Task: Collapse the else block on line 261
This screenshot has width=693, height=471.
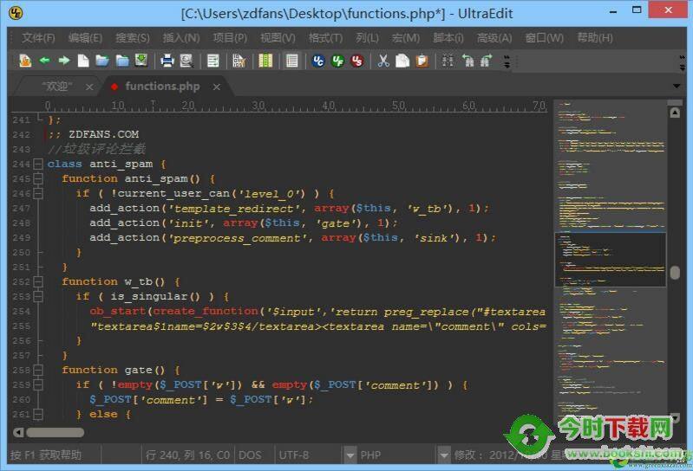Action: (38, 414)
